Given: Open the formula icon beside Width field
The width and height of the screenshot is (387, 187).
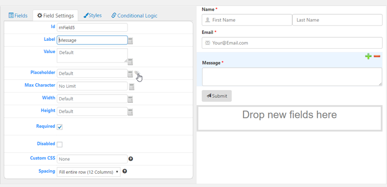Looking at the screenshot, I should pyautogui.click(x=130, y=99).
